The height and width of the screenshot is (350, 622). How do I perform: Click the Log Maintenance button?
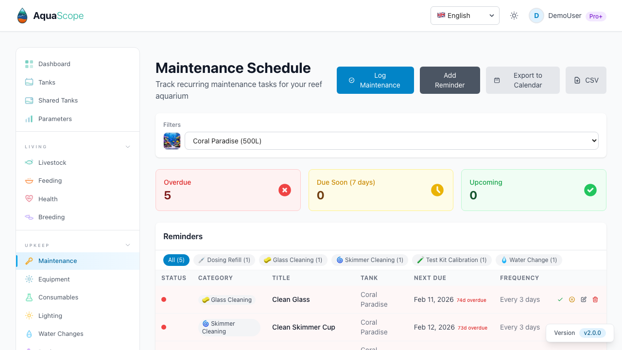pyautogui.click(x=375, y=80)
